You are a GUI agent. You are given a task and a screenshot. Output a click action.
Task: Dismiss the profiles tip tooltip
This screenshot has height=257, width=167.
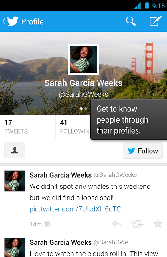tap(129, 119)
